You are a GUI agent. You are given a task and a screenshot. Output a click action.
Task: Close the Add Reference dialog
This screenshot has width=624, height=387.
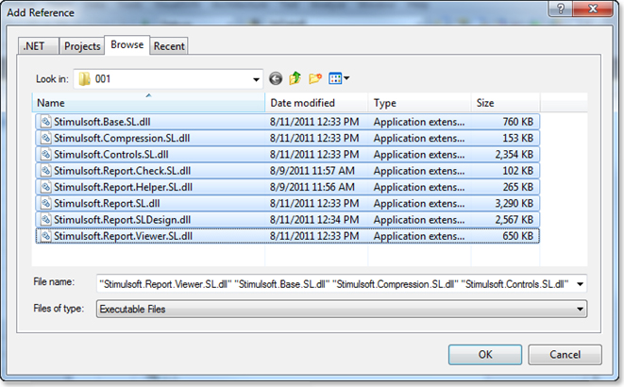click(593, 8)
